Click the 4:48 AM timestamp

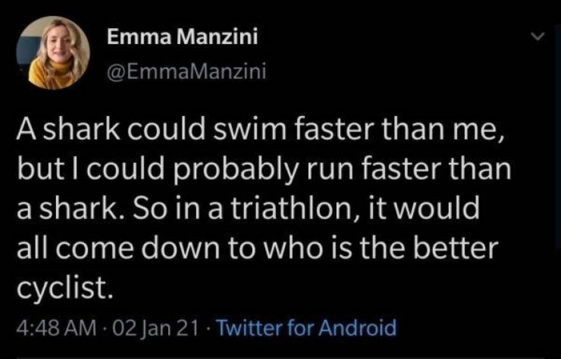[x=57, y=328]
